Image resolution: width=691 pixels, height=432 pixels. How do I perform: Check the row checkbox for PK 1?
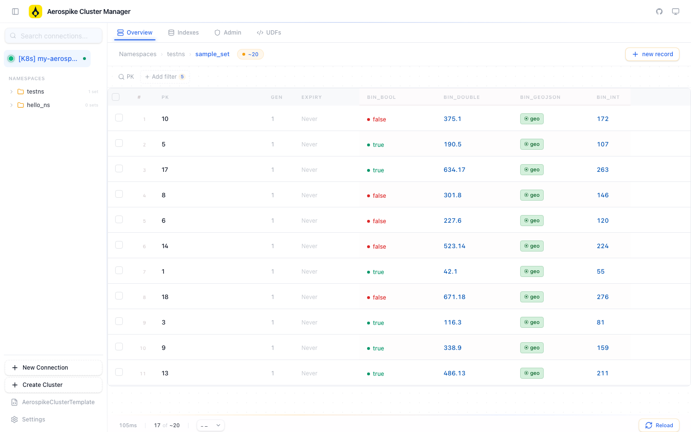pyautogui.click(x=119, y=270)
